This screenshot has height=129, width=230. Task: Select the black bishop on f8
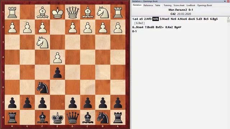[x=42, y=118]
